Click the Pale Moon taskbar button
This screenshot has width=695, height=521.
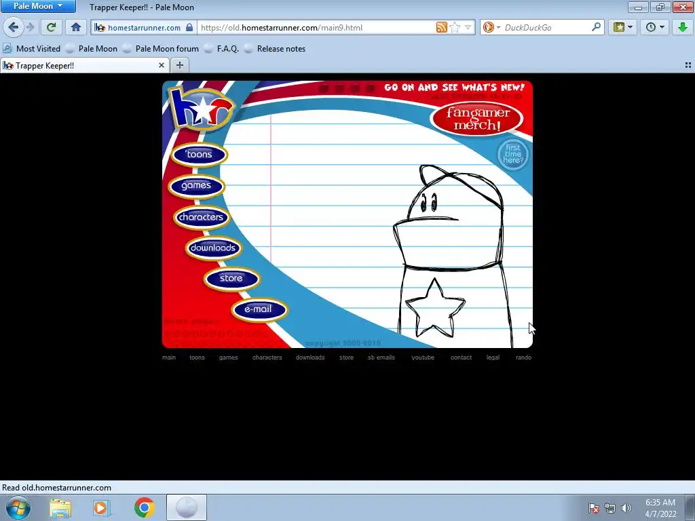coord(187,507)
